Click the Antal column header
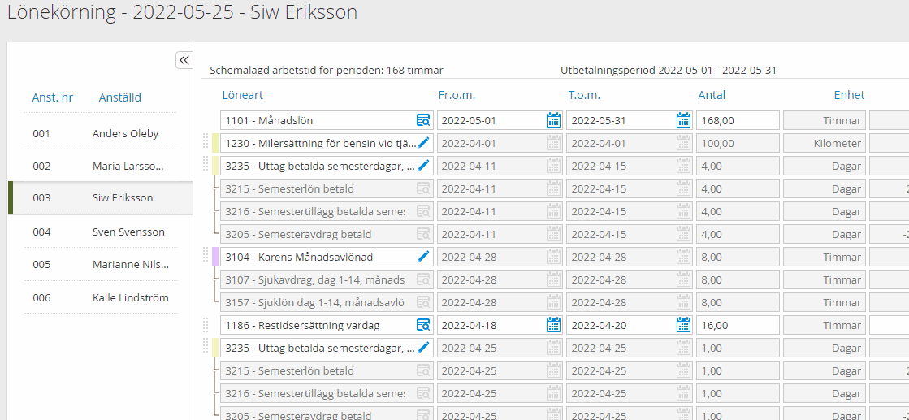This screenshot has width=909, height=420. click(x=712, y=95)
